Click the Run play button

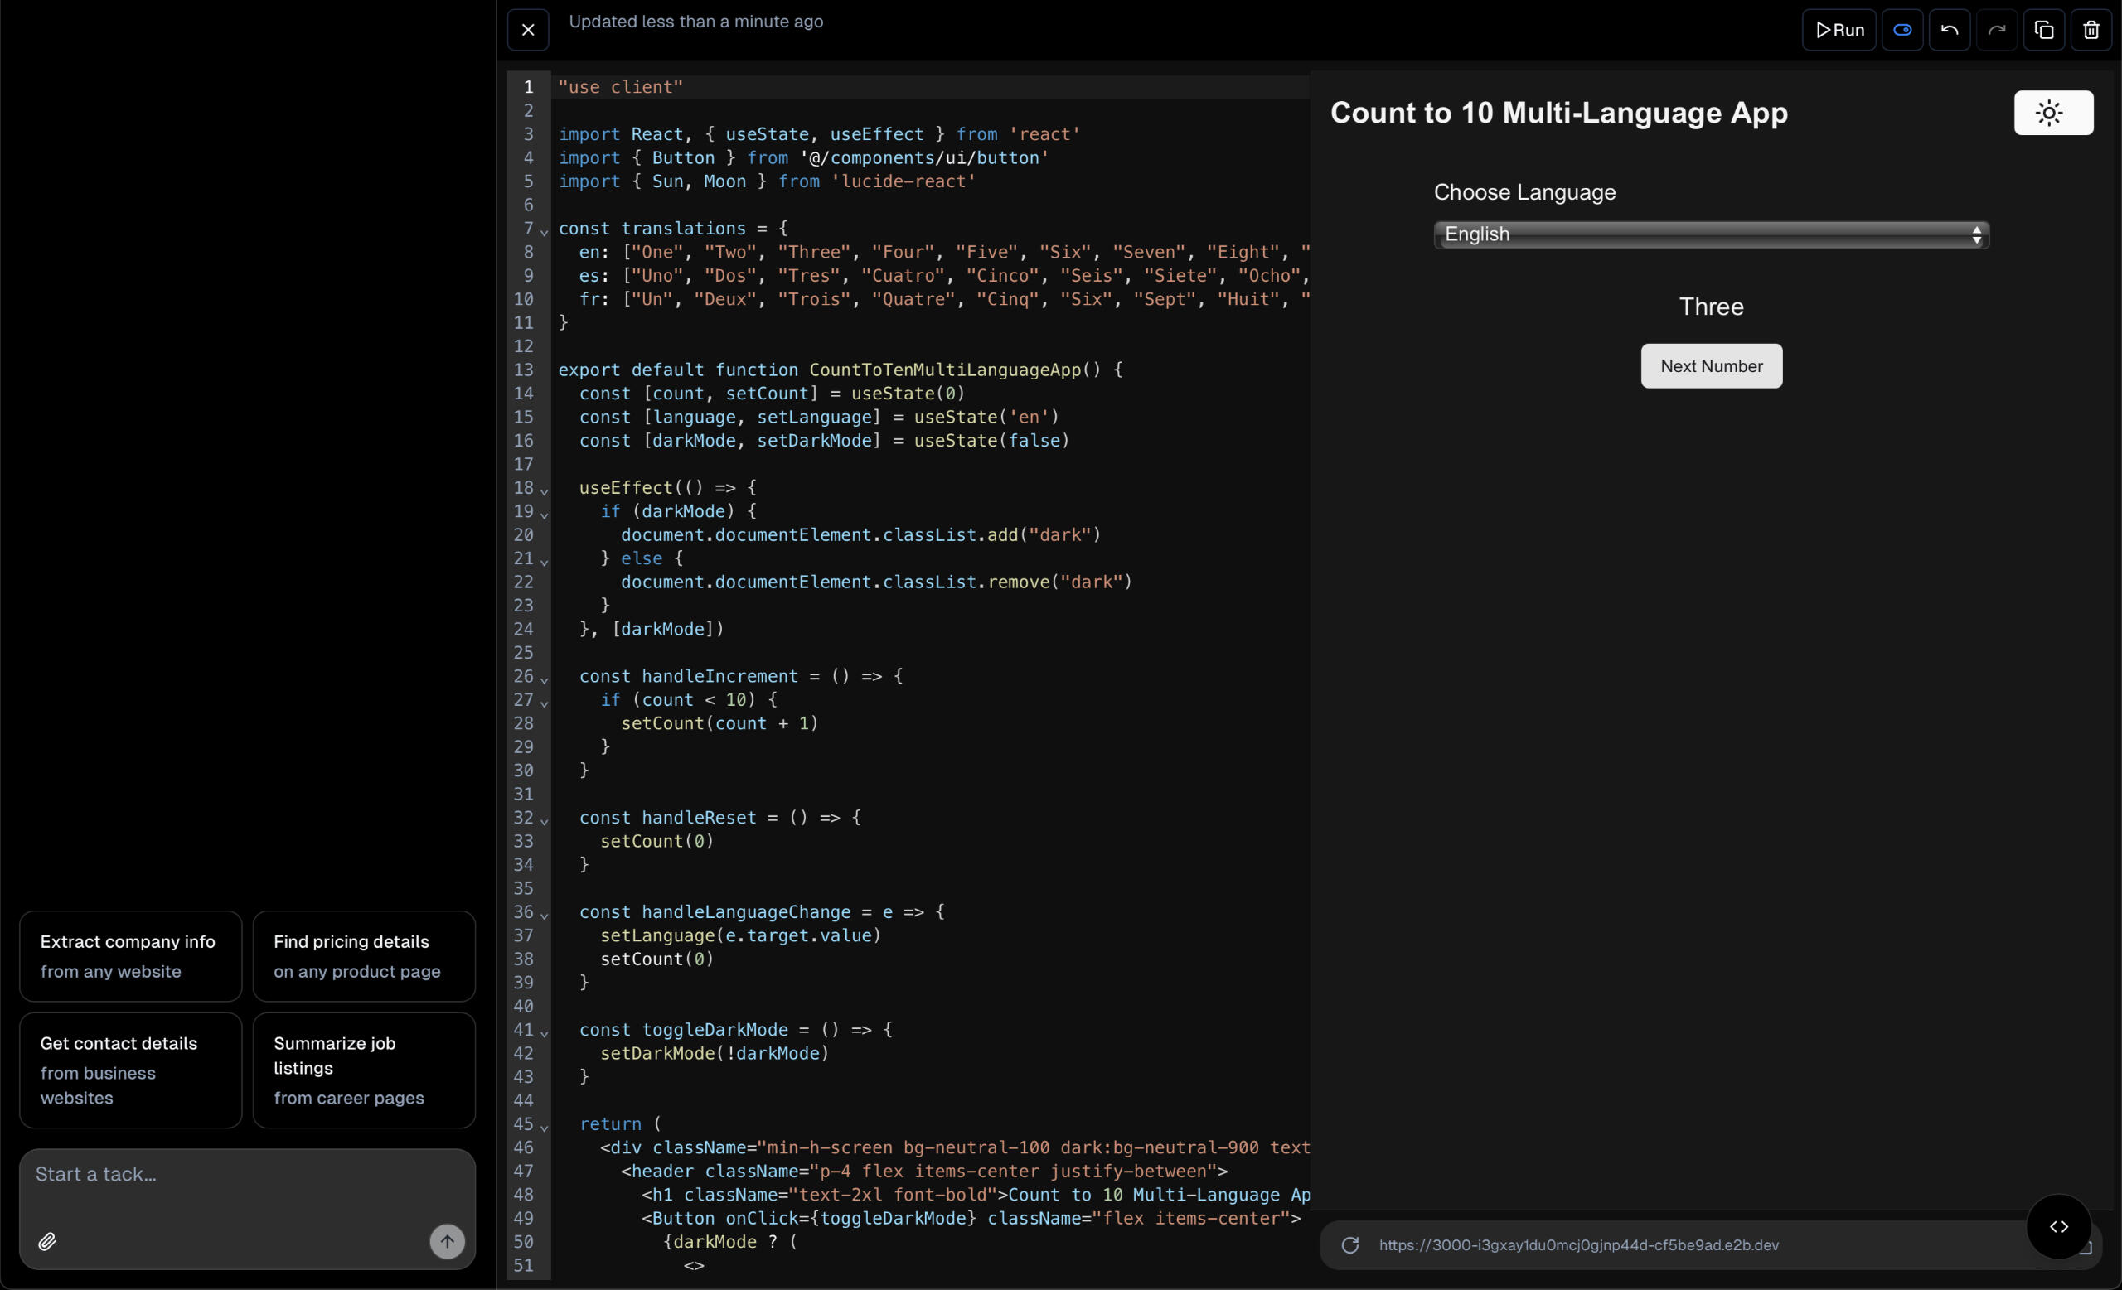pos(1839,30)
